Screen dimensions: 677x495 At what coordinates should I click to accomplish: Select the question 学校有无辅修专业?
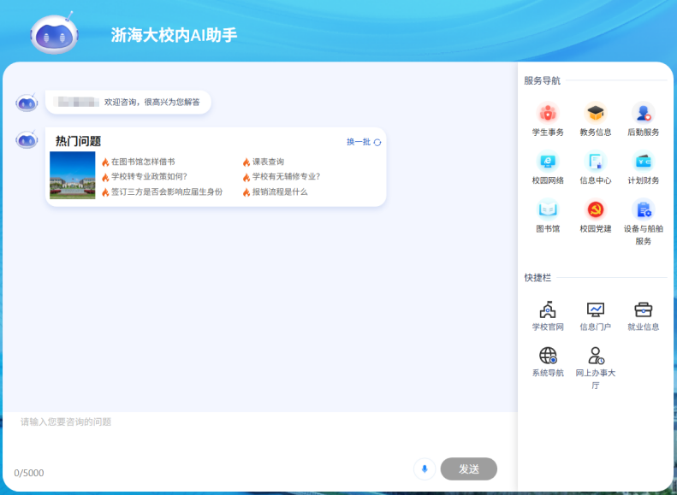tap(286, 176)
